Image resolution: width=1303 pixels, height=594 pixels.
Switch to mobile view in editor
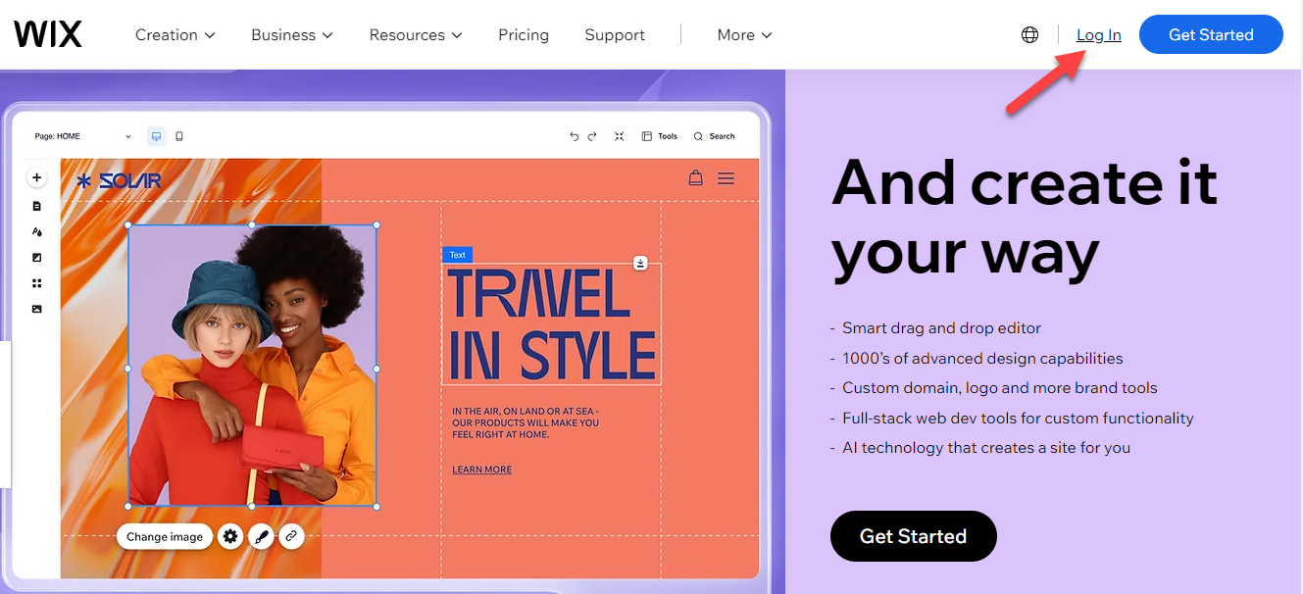(179, 136)
